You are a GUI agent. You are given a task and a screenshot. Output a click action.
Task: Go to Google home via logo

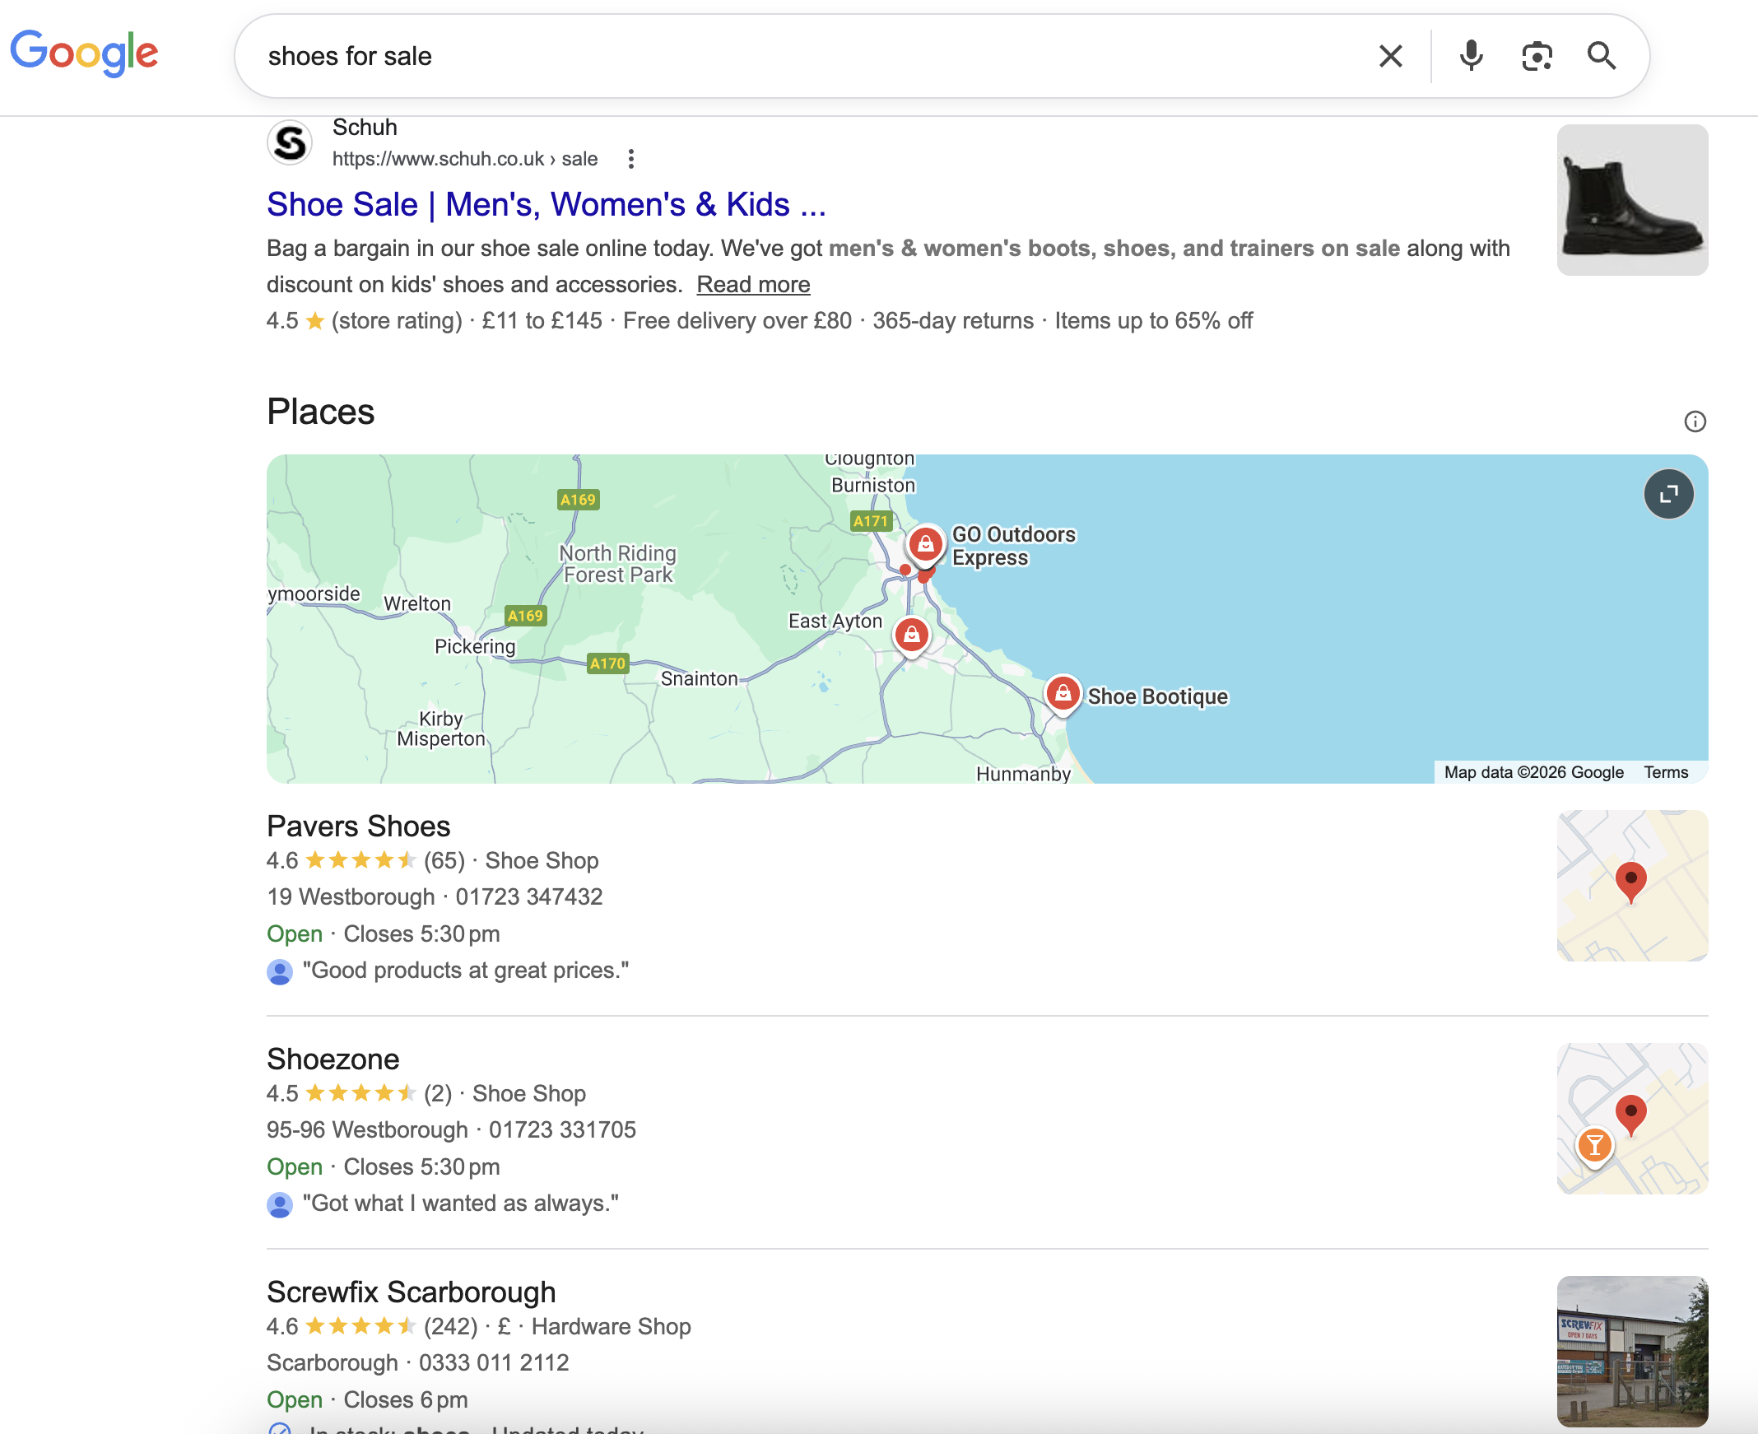click(84, 53)
